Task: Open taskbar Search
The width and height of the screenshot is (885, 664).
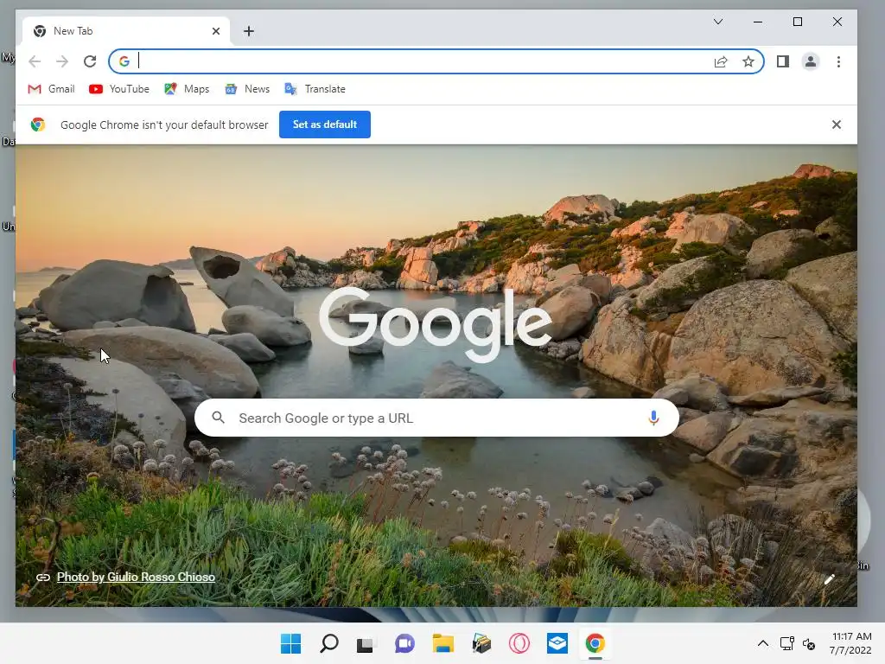Action: point(329,643)
